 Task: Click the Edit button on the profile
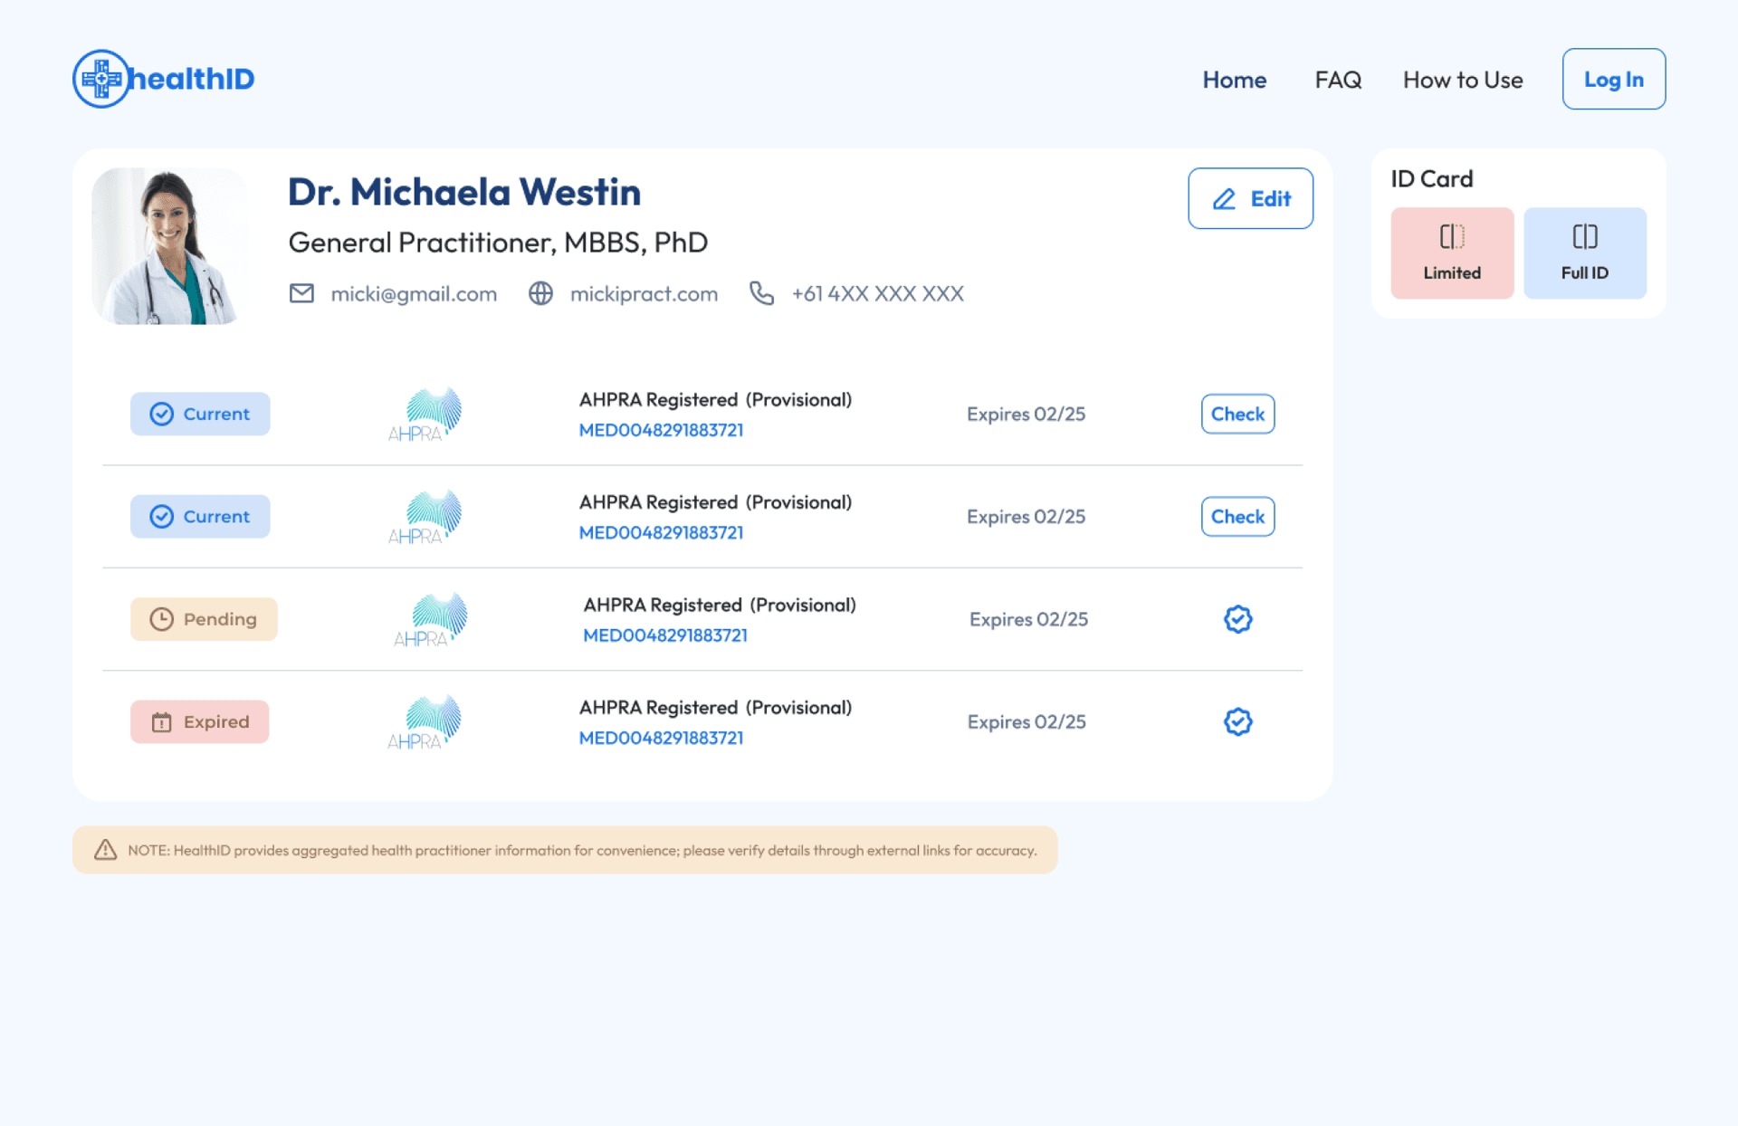(x=1250, y=198)
